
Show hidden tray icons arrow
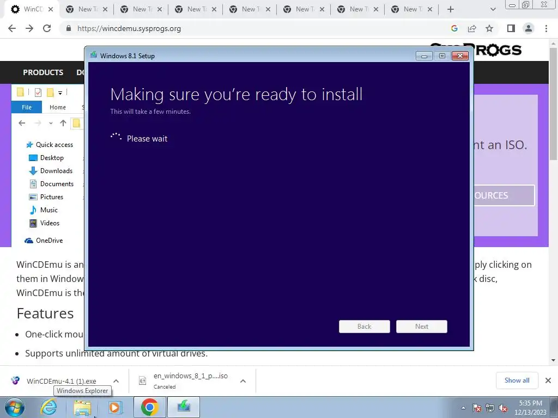pos(463,408)
